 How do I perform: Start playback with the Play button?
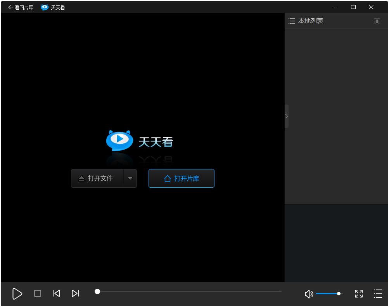[17, 294]
